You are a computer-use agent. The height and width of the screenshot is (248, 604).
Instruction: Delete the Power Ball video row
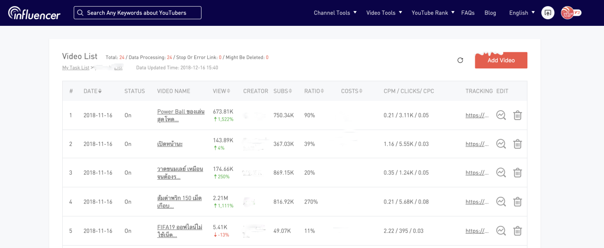click(517, 115)
